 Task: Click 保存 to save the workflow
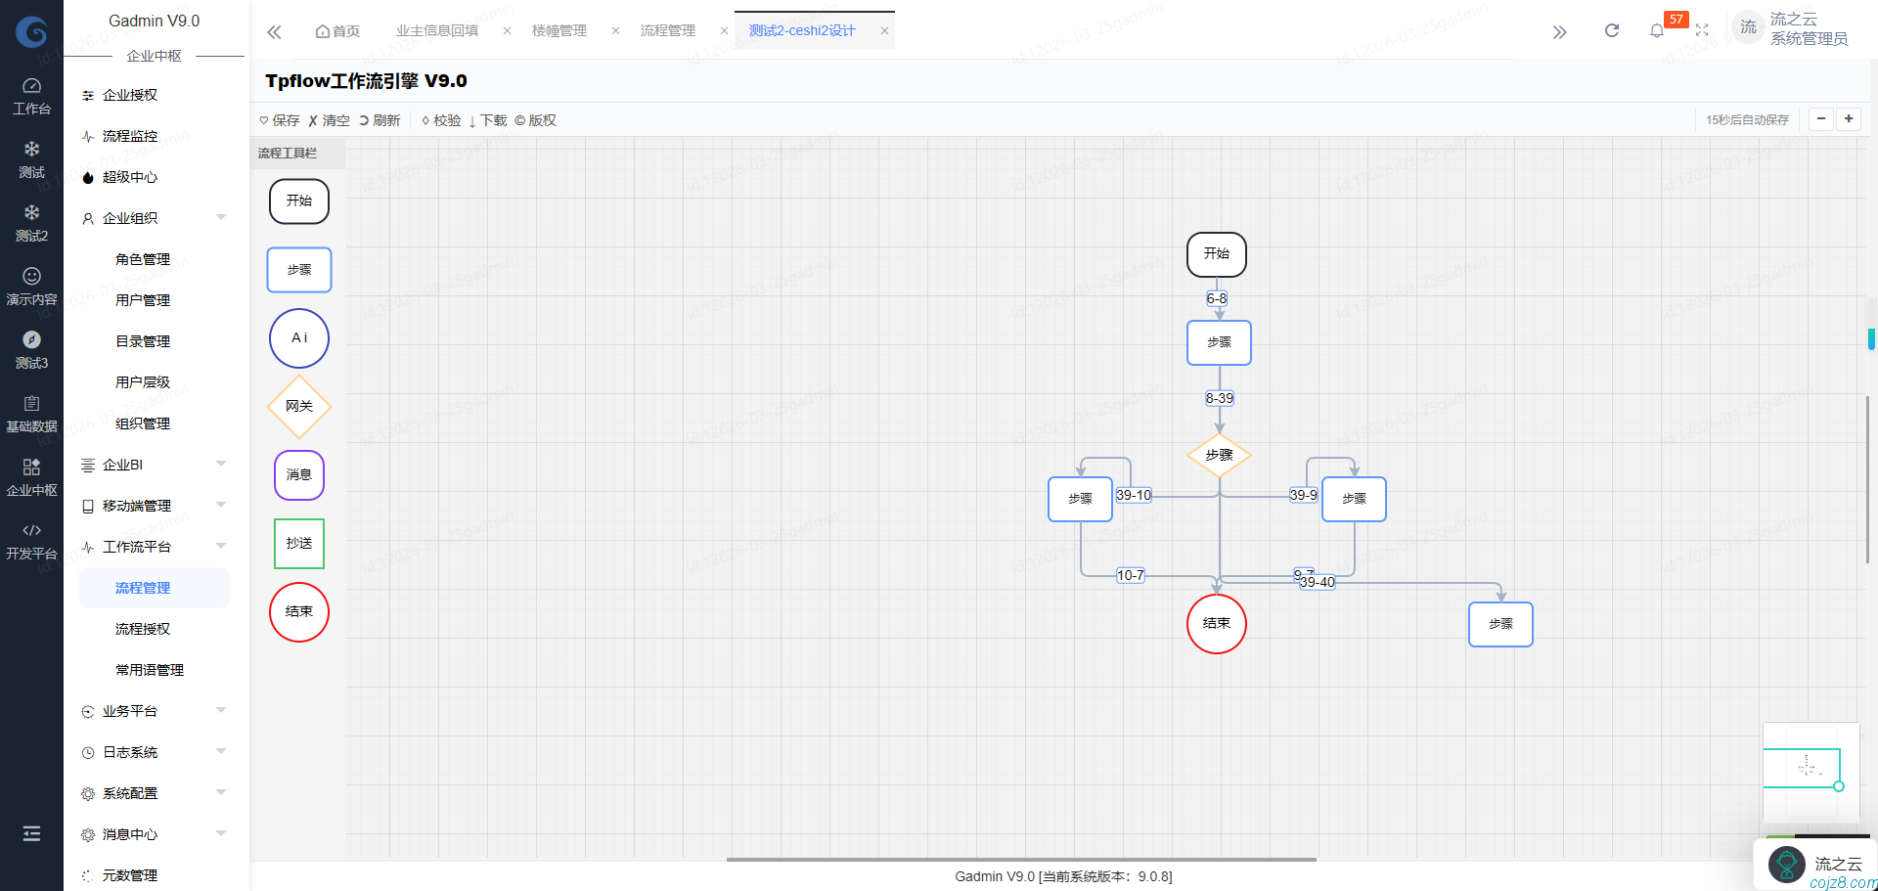coord(280,120)
